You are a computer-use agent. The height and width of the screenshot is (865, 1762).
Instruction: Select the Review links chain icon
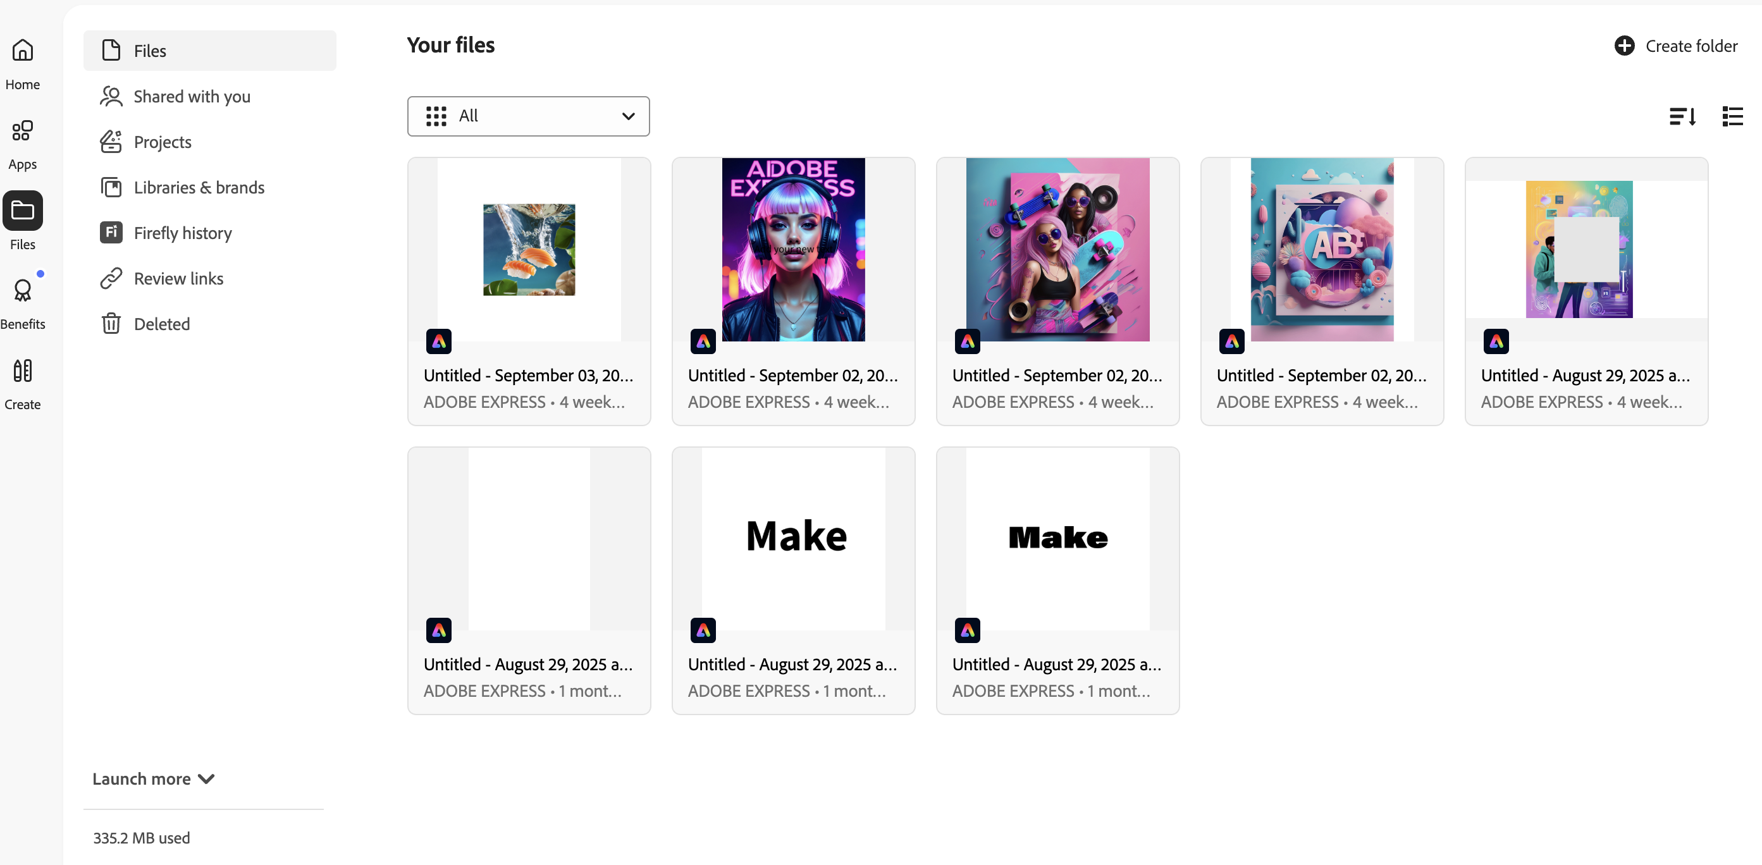(x=111, y=278)
